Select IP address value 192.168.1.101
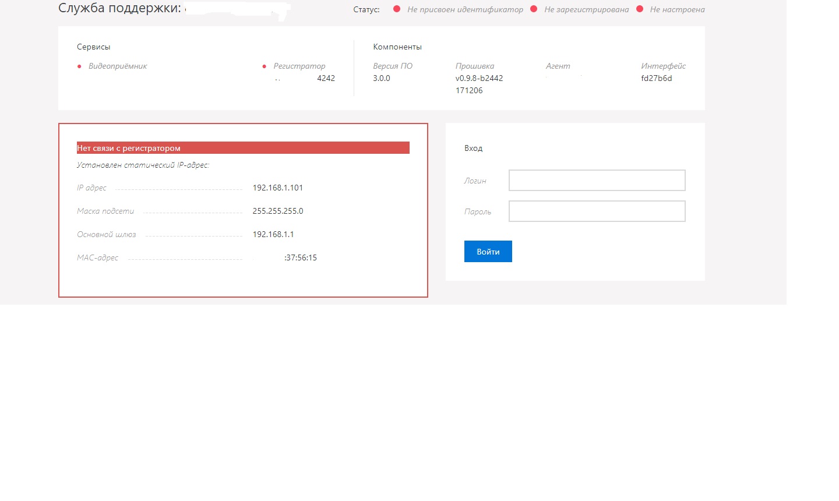Viewport: 839px width, 501px height. (277, 188)
